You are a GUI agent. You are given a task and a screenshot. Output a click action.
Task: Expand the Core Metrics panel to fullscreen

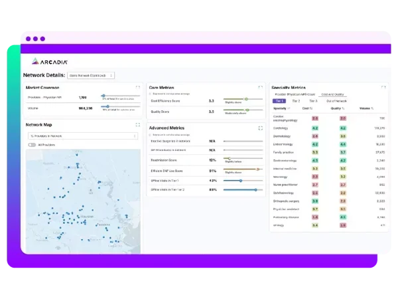[x=261, y=88]
